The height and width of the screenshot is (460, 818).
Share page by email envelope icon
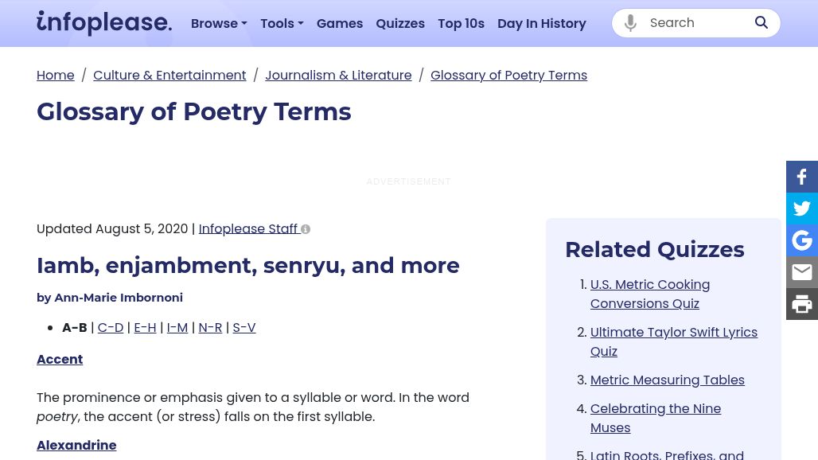click(802, 272)
